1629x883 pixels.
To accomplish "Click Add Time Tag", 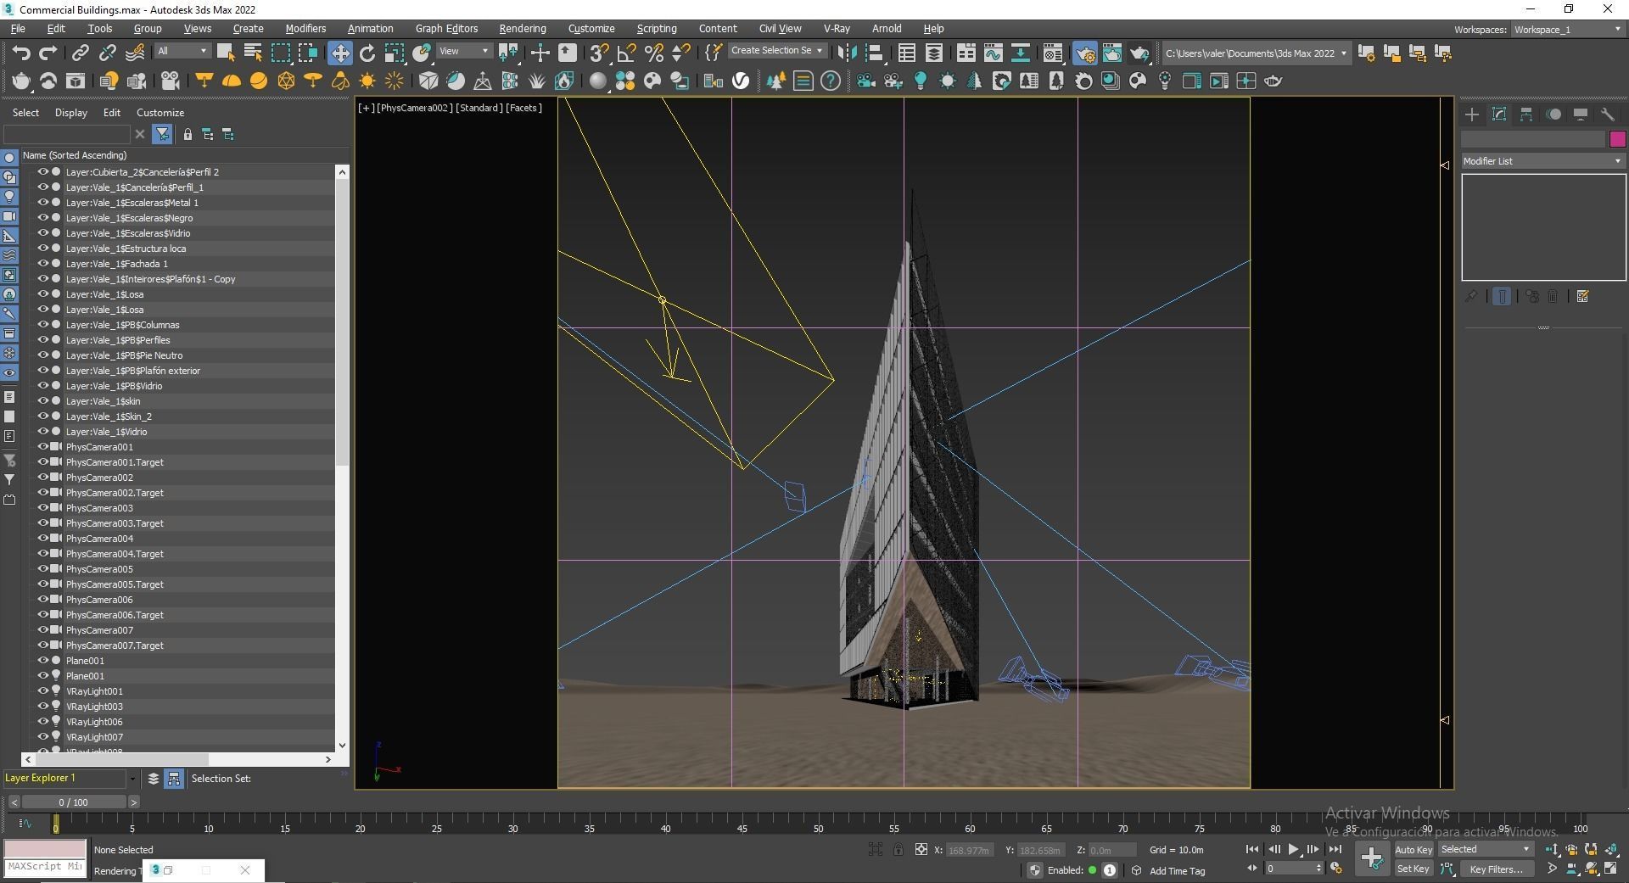I will 1177,871.
